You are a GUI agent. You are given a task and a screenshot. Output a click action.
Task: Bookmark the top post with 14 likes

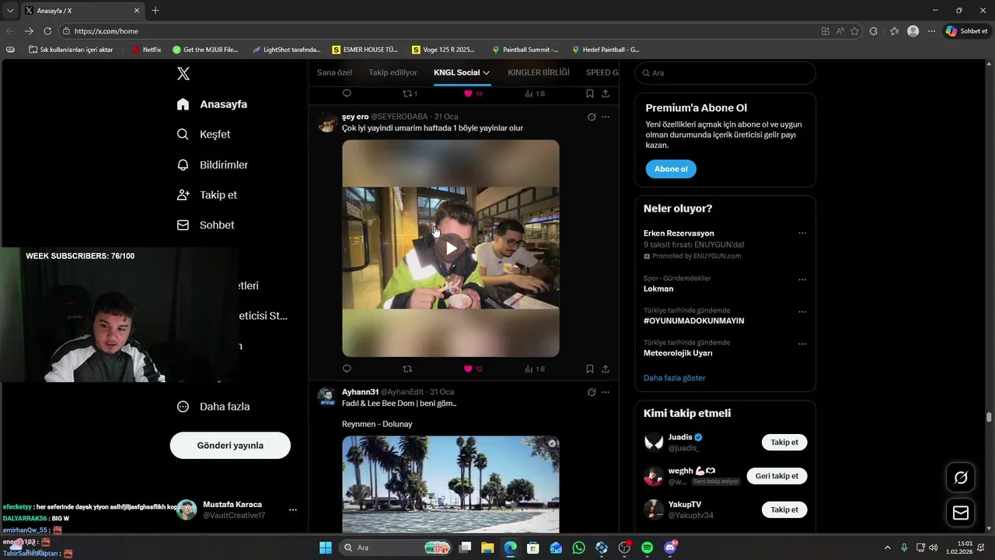click(x=590, y=93)
